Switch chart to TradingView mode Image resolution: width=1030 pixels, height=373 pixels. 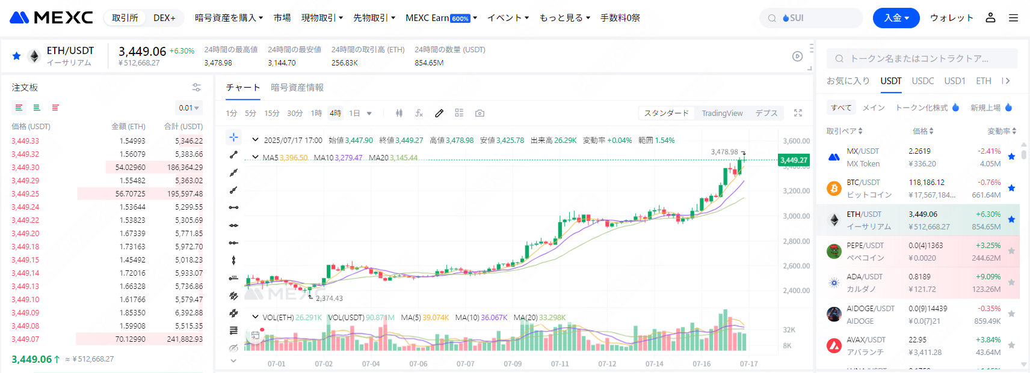(x=722, y=113)
